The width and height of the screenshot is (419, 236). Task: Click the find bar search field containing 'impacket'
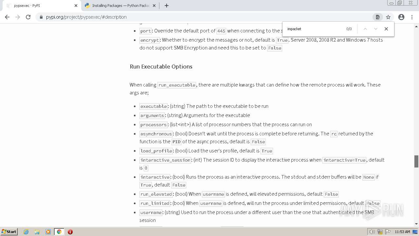[314, 29]
